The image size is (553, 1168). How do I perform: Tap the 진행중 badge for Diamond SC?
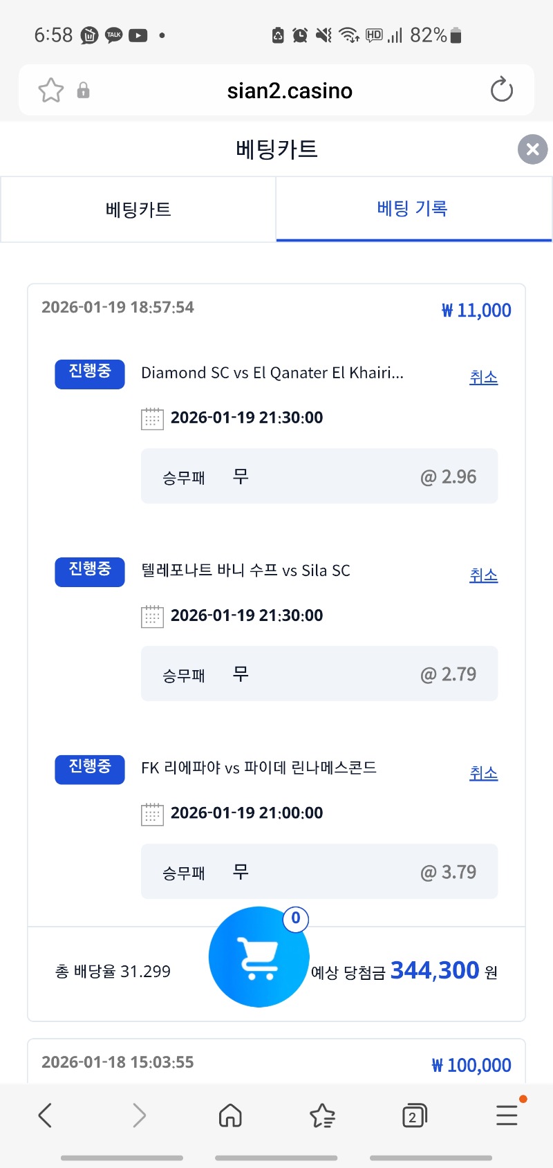click(x=90, y=373)
